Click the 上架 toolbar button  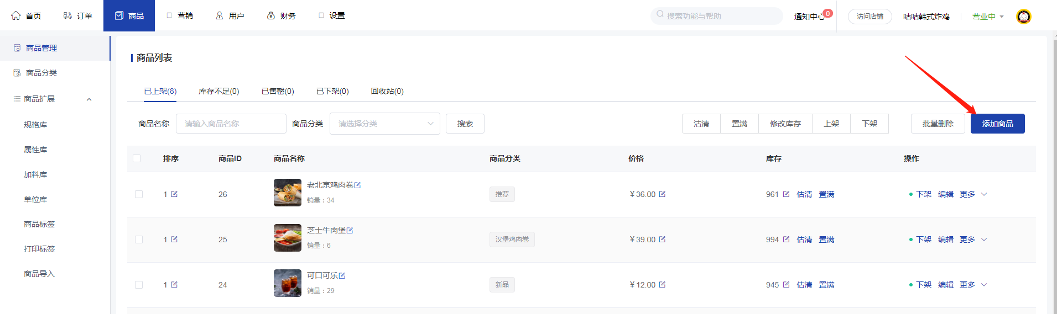point(831,124)
